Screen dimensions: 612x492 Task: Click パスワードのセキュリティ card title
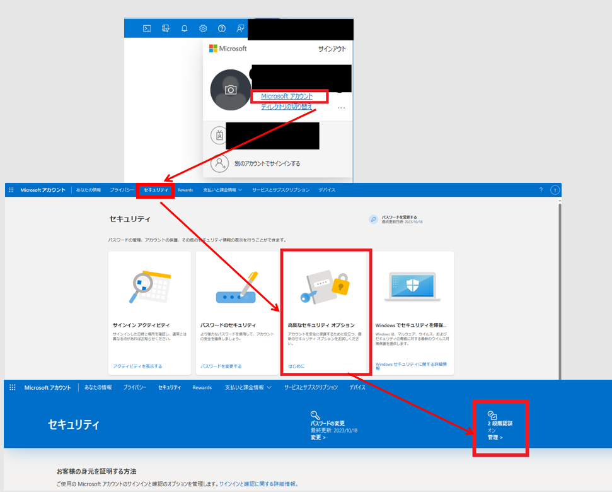(228, 325)
